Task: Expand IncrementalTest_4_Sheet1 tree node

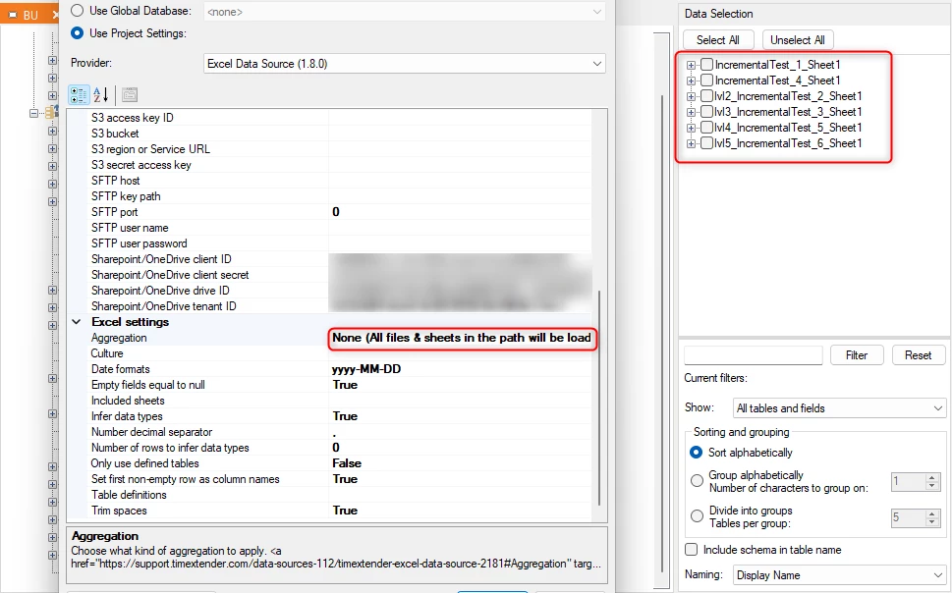Action: tap(691, 81)
